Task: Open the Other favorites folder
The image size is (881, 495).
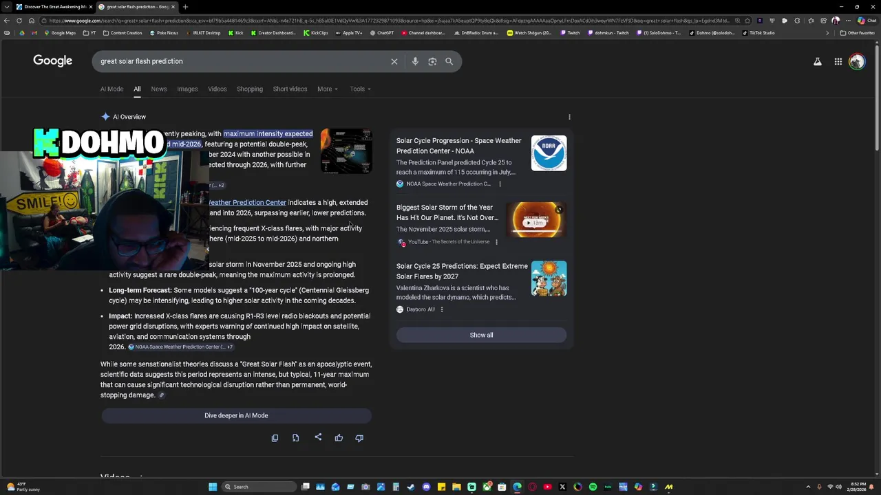Action: tap(858, 32)
